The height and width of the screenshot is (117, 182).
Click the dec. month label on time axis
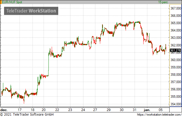click(x=4, y=110)
